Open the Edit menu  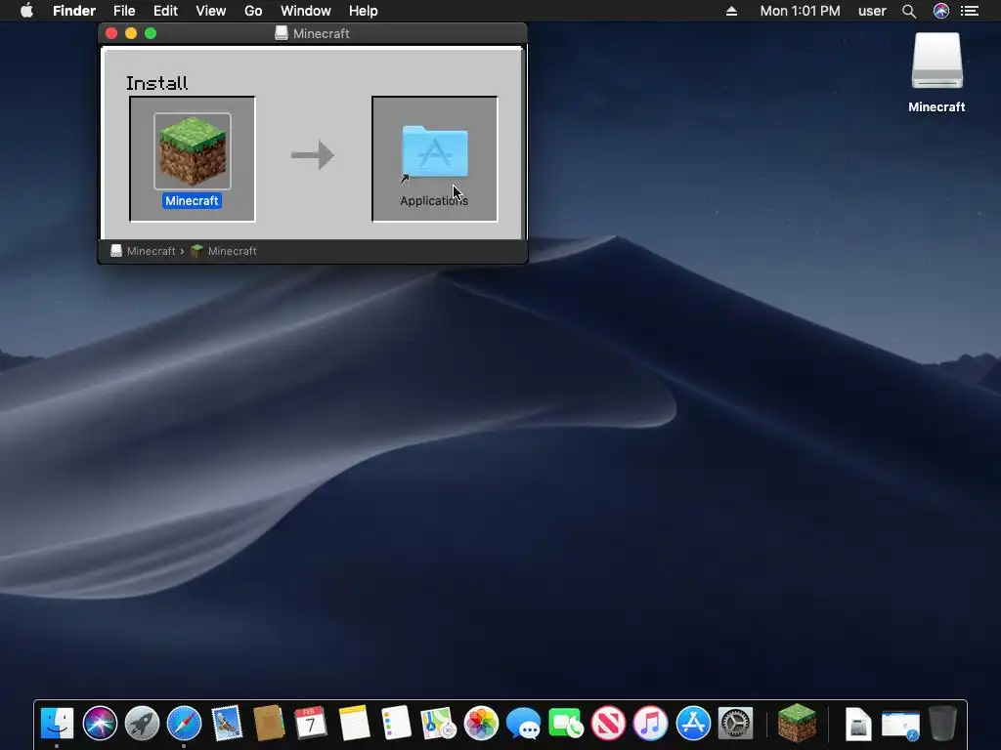click(165, 11)
